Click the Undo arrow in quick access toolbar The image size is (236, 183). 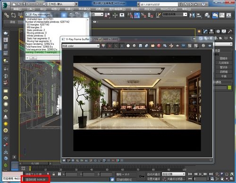29,4
